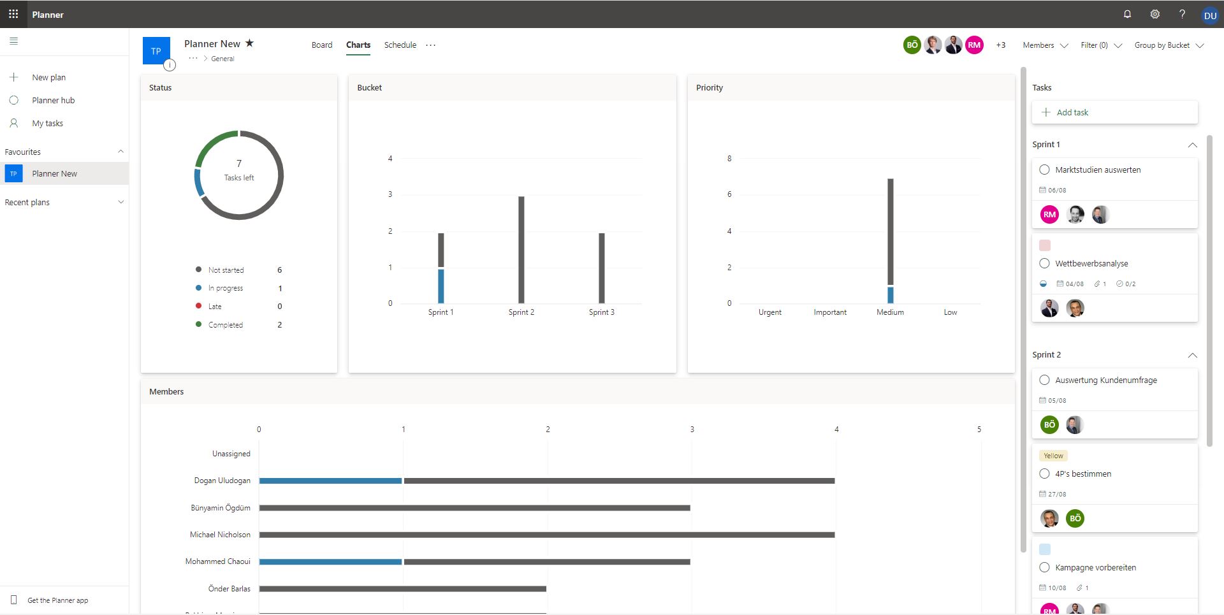
Task: Open My tasks from the sidebar
Action: pyautogui.click(x=47, y=123)
